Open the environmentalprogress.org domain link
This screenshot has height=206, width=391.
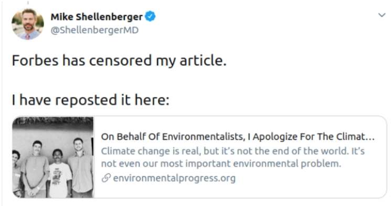[174, 178]
